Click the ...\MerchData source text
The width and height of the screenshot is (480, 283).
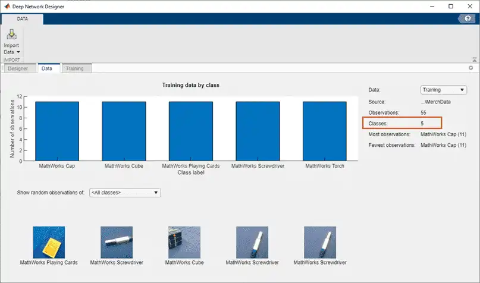coord(435,102)
